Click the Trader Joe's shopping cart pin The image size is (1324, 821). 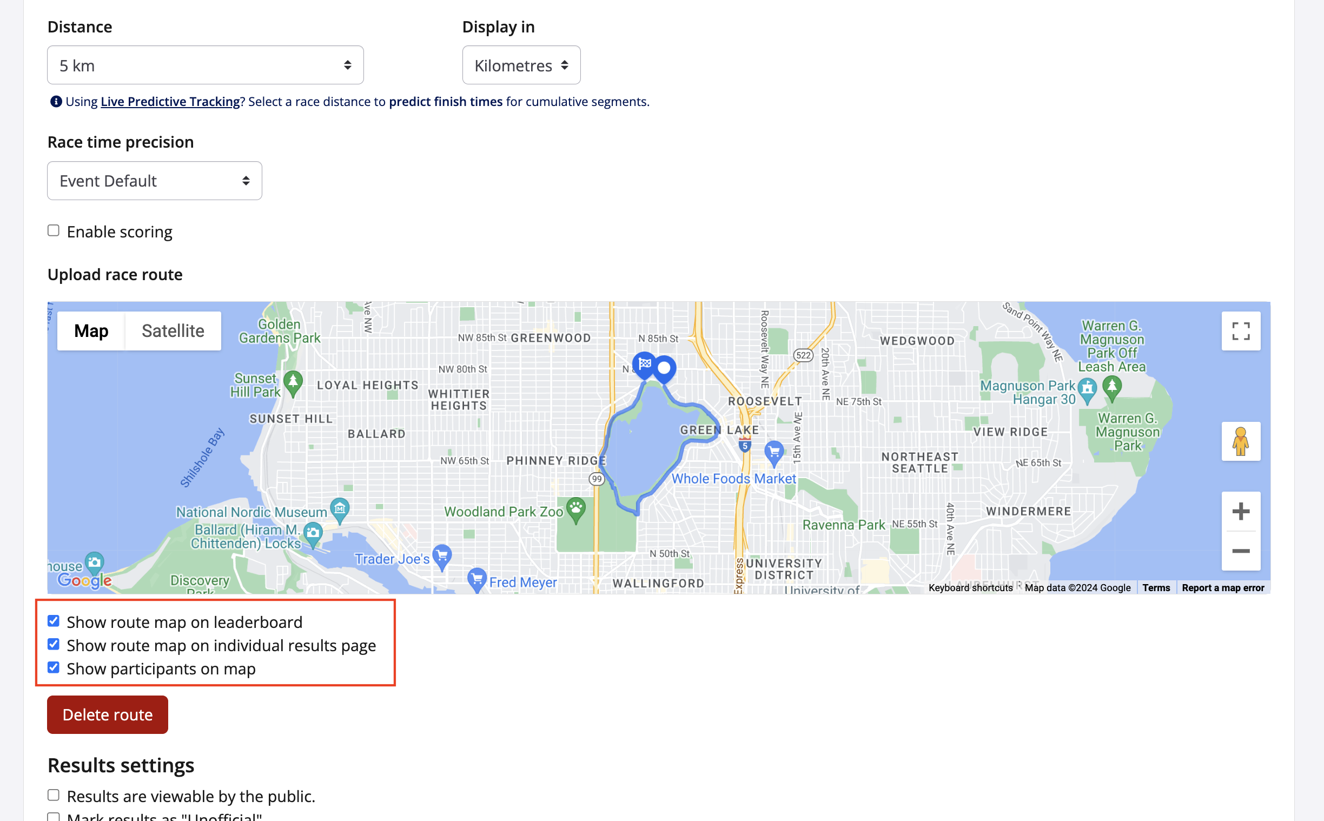pos(442,556)
